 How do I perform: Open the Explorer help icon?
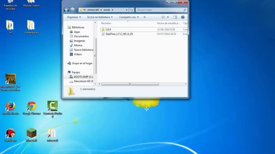(x=183, y=17)
